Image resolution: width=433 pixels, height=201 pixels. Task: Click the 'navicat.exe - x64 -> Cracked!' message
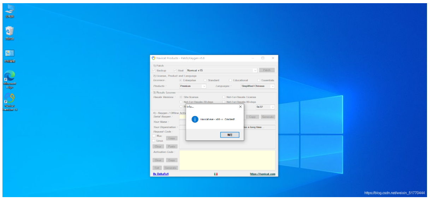point(217,119)
